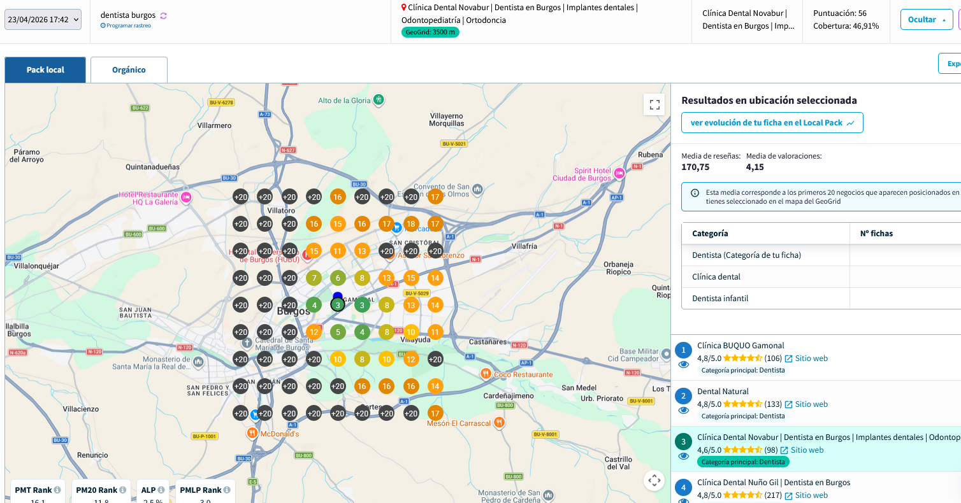Screen dimensions: 961x503
Task: Click the GeoGrid: 3500 m badge
Action: pyautogui.click(x=430, y=32)
